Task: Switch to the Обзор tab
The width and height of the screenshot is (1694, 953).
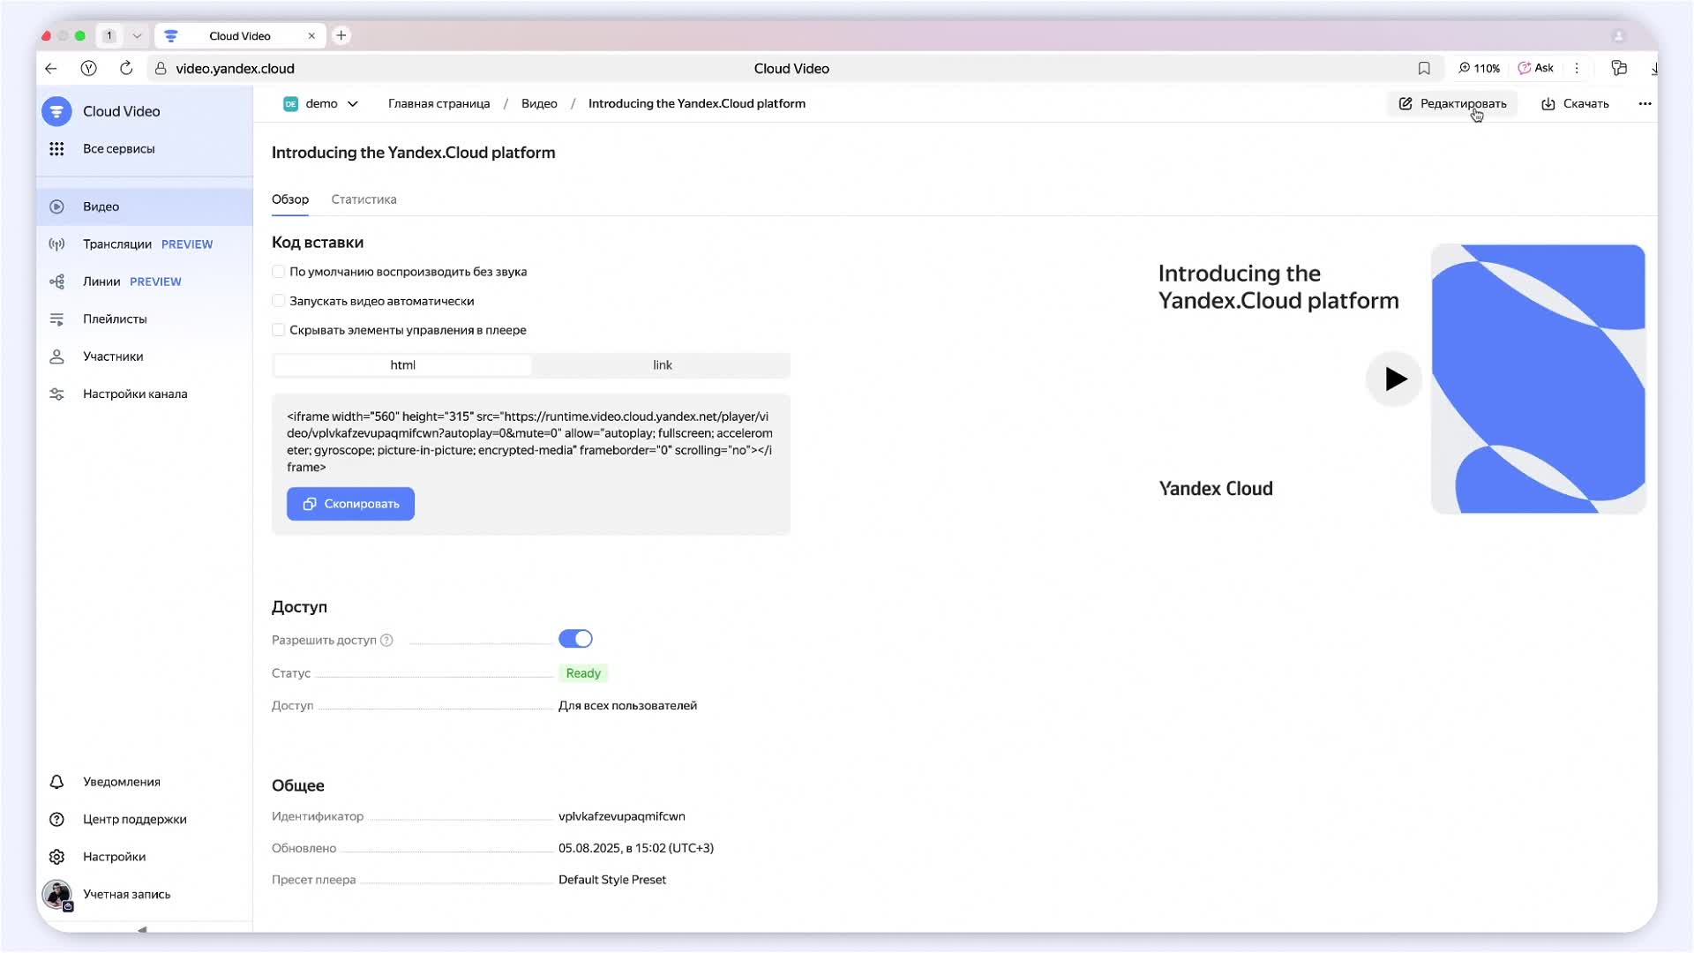Action: pyautogui.click(x=290, y=199)
